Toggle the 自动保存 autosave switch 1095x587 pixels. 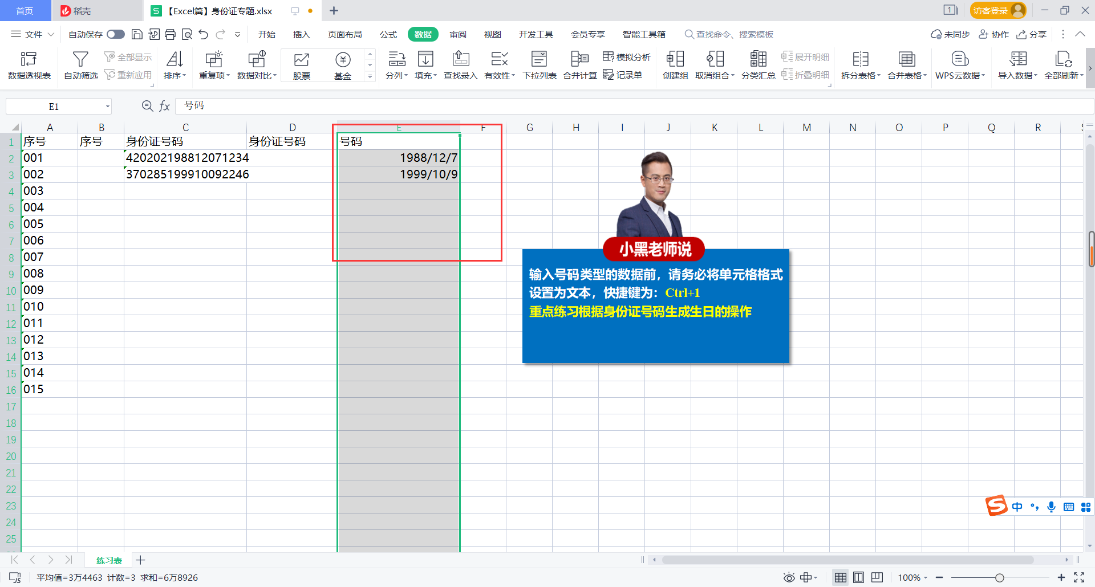click(x=115, y=34)
